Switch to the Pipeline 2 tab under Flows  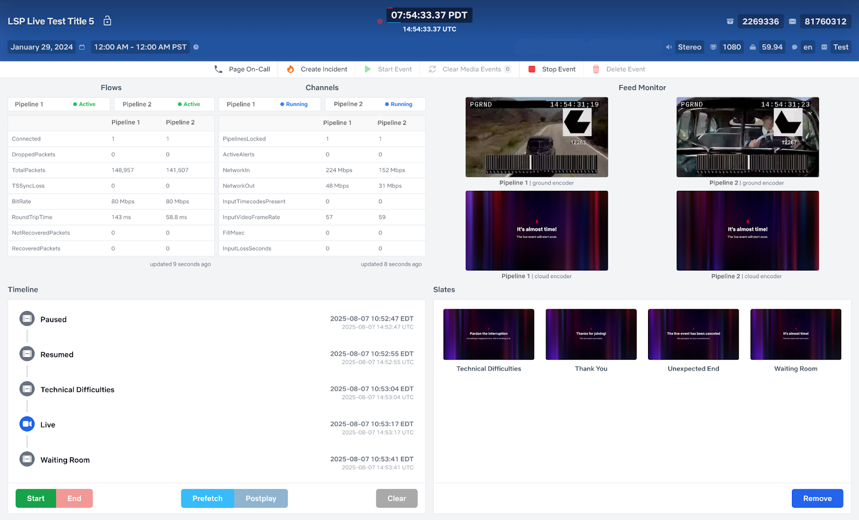[x=164, y=103]
